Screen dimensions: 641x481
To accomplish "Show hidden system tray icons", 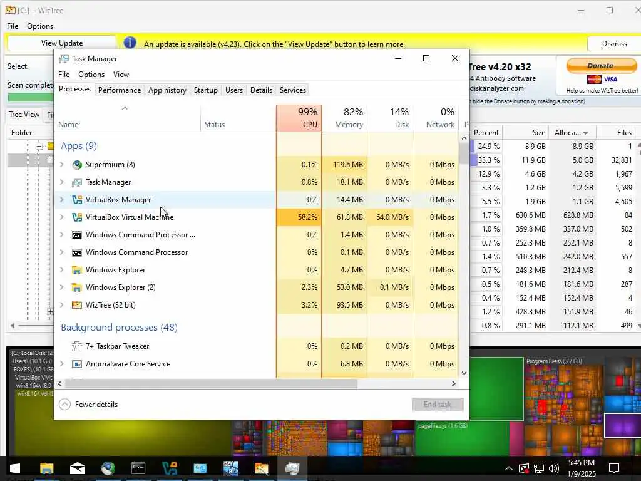I will pyautogui.click(x=508, y=468).
